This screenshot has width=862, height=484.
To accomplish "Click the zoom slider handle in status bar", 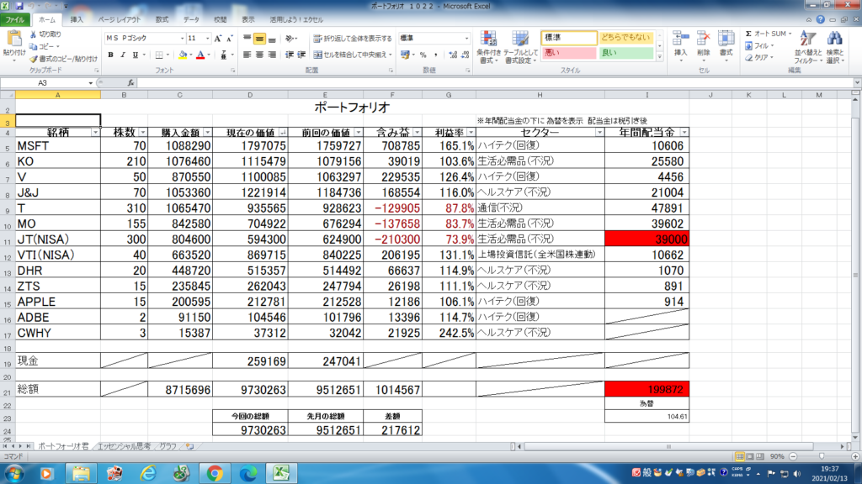I will (822, 456).
